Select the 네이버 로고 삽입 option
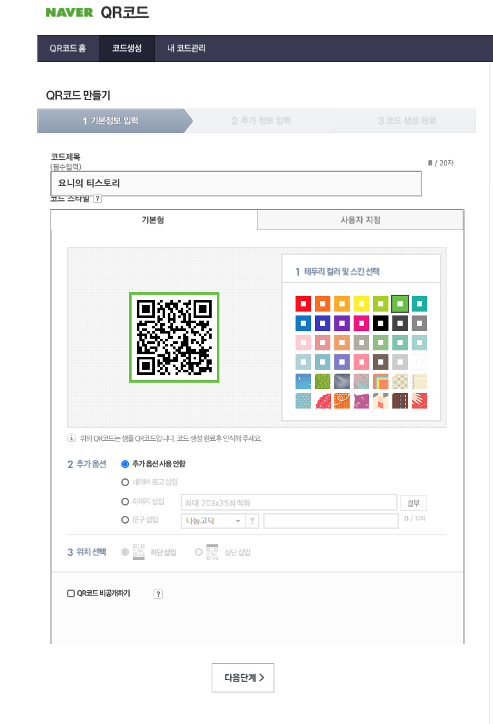 125,482
